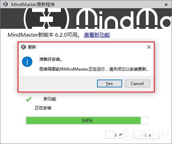172x144 pixels.
Task: Click the large MindMa banner lettering
Action: point(124,19)
